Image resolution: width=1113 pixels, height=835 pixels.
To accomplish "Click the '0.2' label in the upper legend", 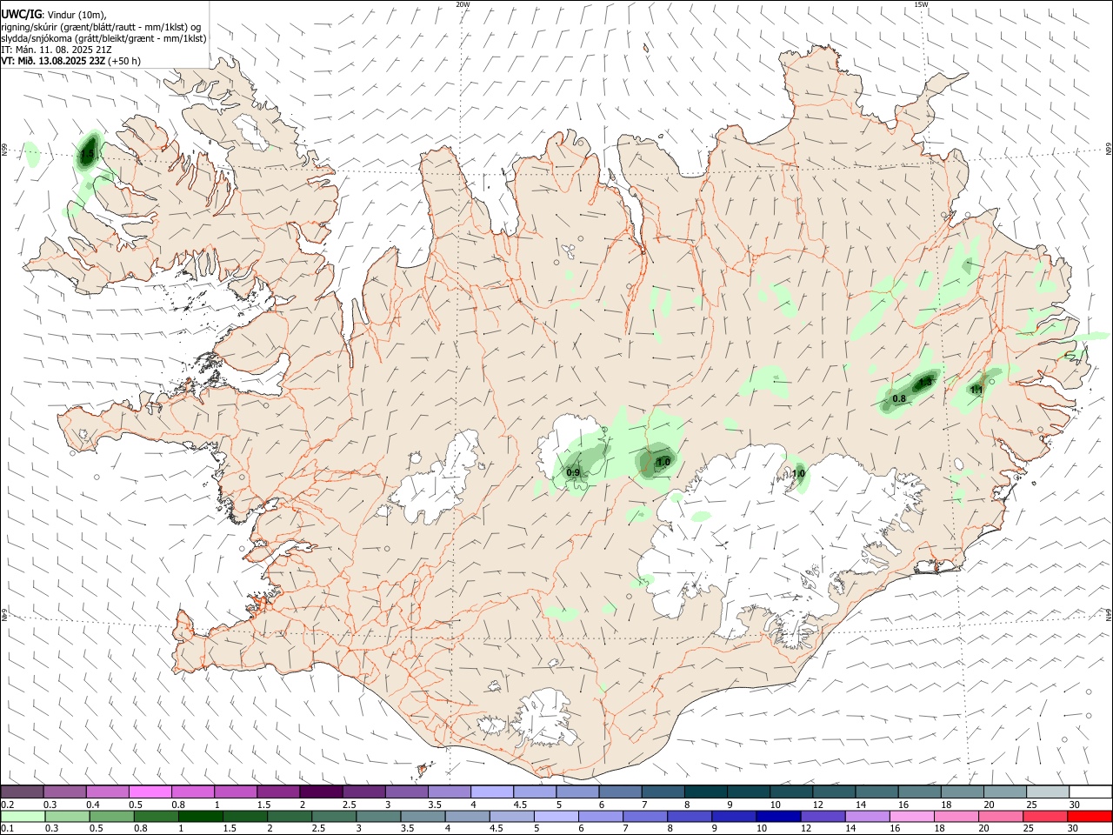I will click(x=7, y=805).
